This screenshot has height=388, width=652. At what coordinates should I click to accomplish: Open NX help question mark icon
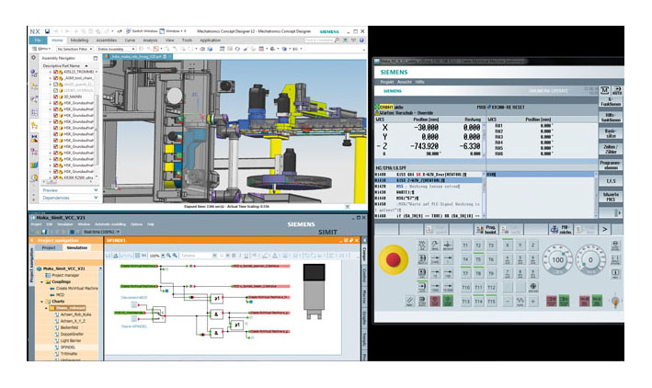[361, 40]
